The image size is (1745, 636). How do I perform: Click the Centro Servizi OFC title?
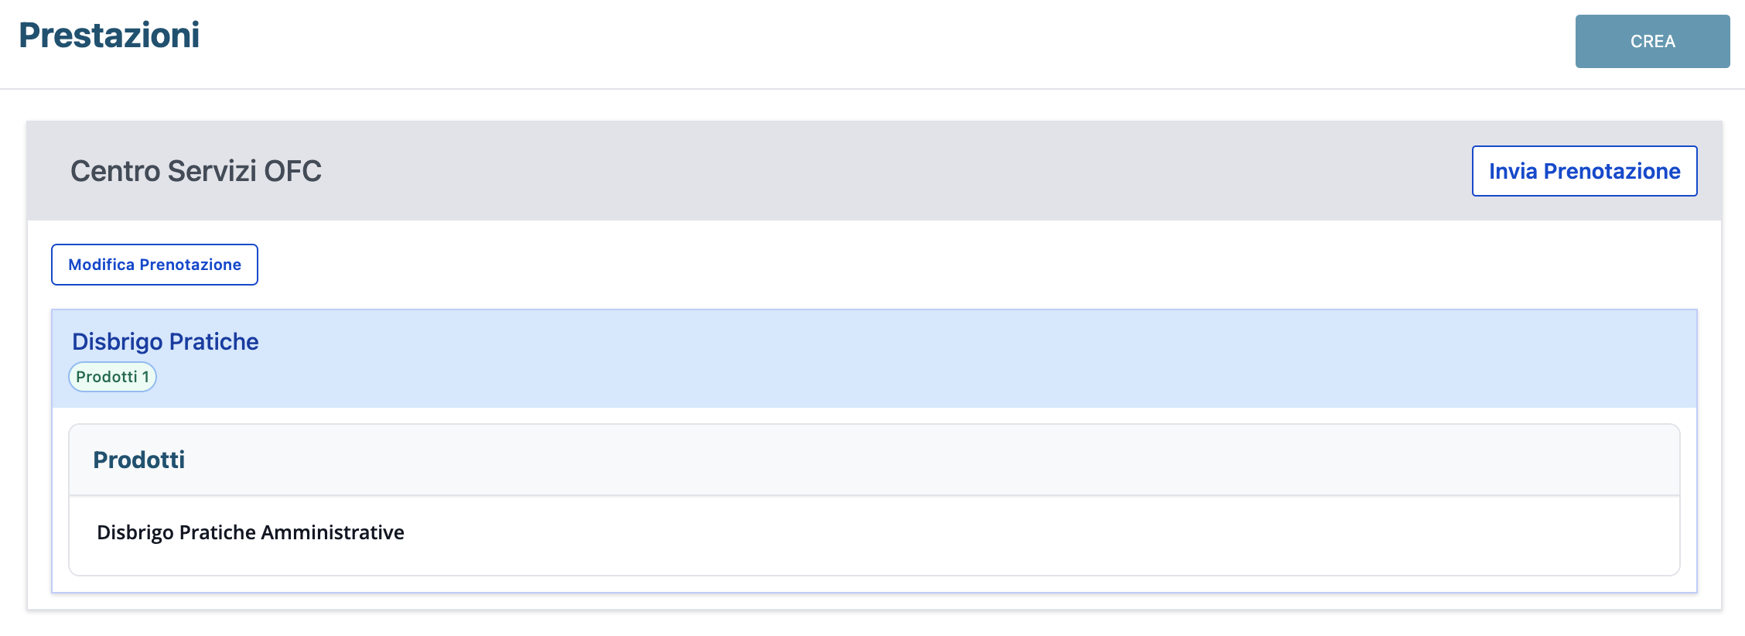pos(196,171)
